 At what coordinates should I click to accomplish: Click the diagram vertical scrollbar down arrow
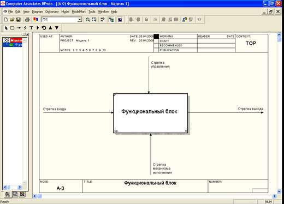(279, 191)
